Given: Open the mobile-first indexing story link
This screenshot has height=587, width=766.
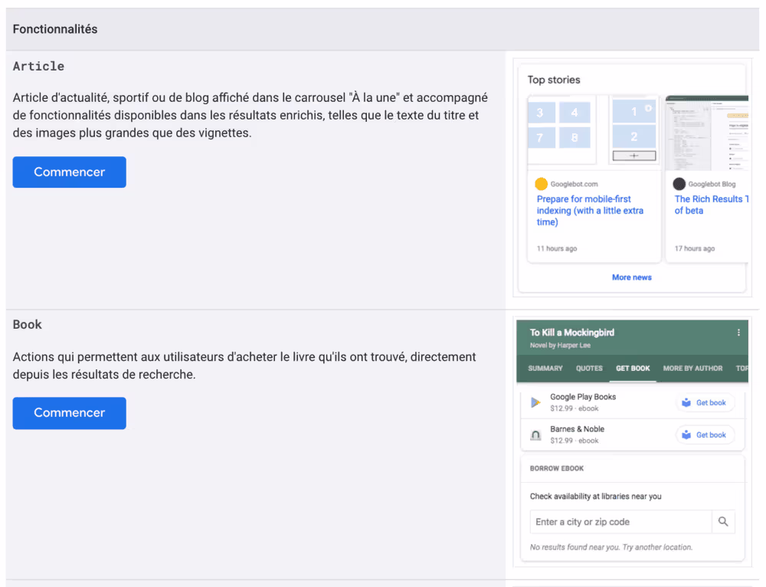Looking at the screenshot, I should 590,211.
